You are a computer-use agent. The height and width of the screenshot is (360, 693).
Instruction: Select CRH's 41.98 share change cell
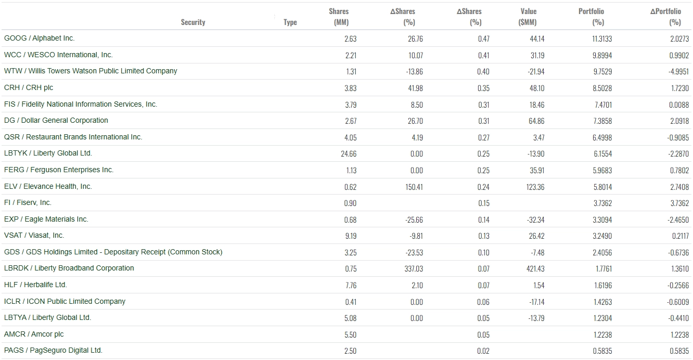point(415,88)
